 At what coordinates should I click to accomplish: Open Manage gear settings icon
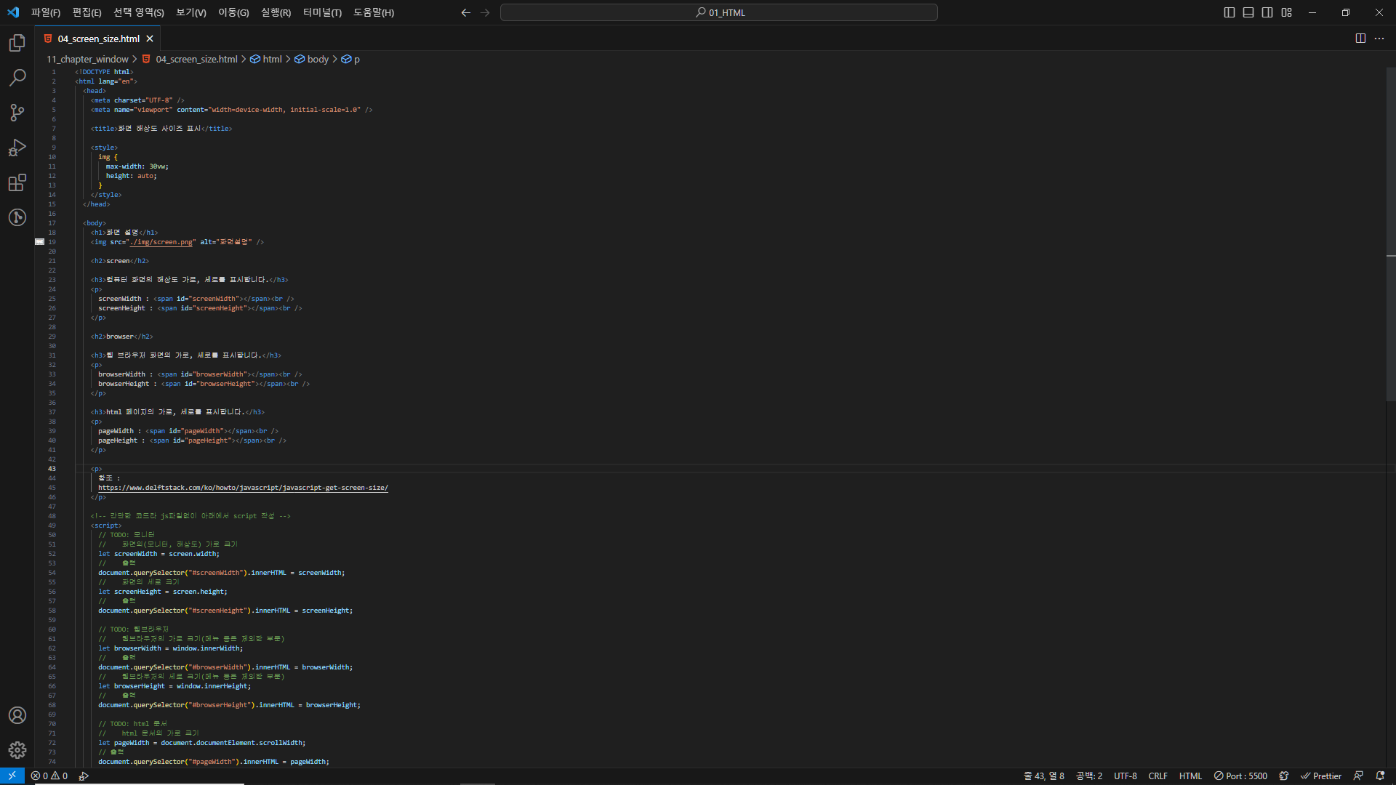coord(17,750)
